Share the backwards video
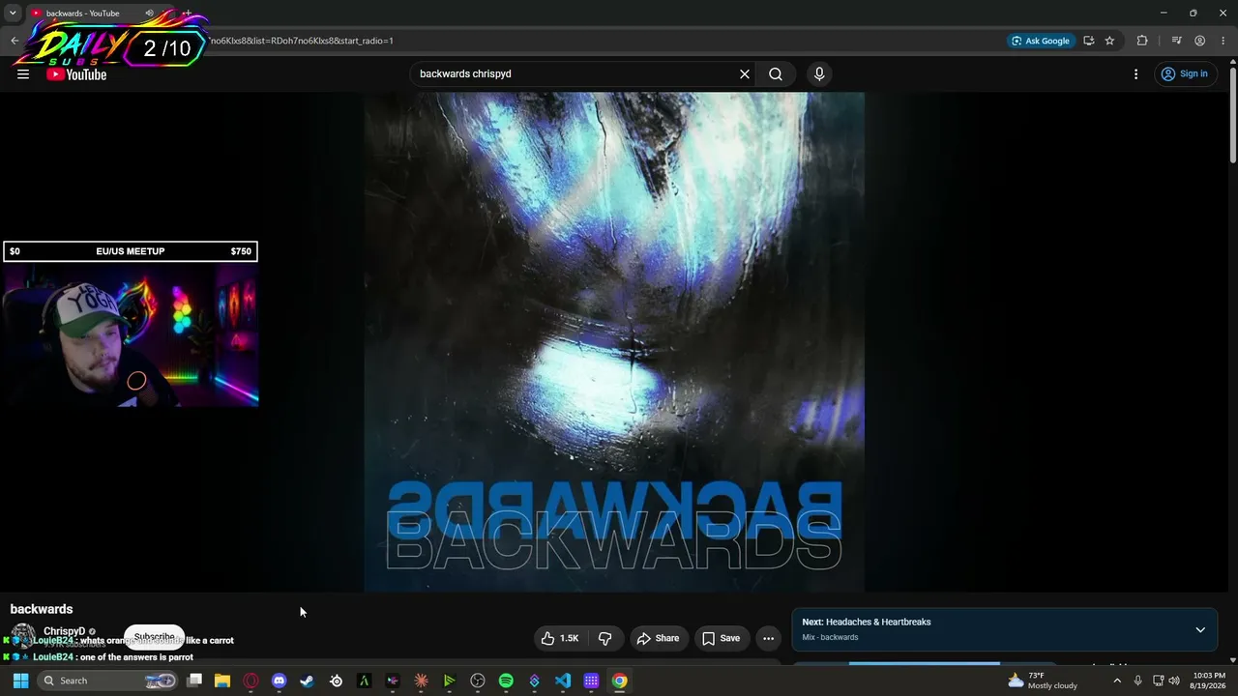1238x696 pixels. point(658,638)
